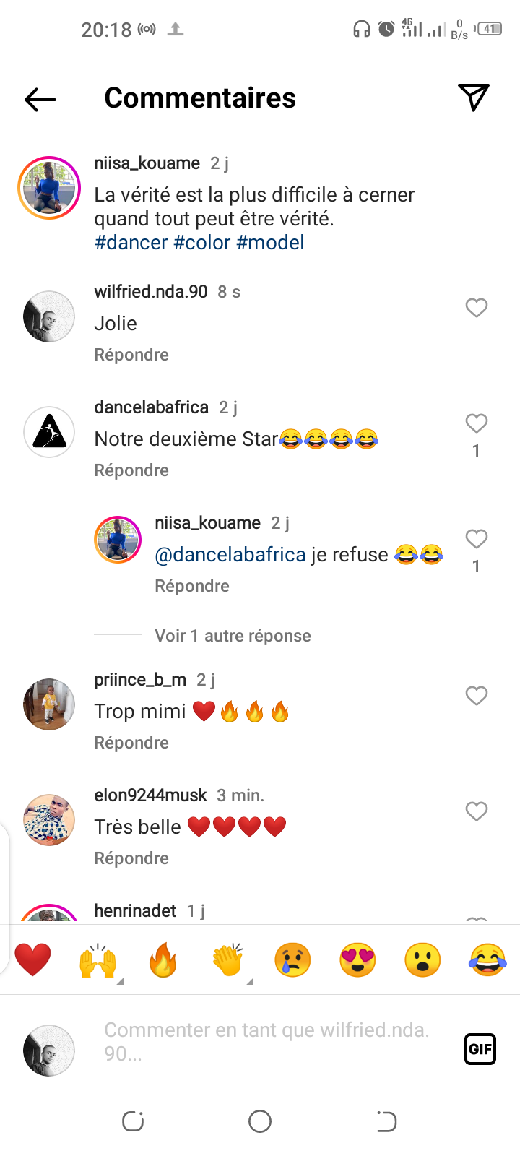Open the @dancelabafrica mention link
The width and height of the screenshot is (520, 1156).
click(230, 555)
